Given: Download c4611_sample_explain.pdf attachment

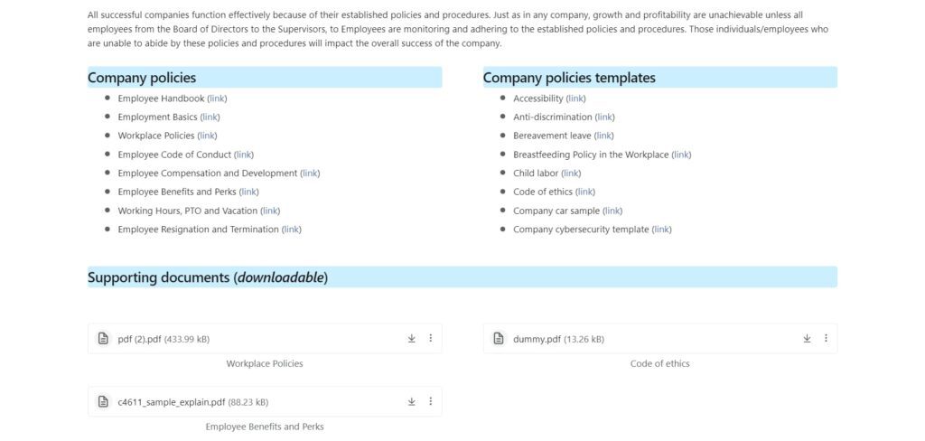Looking at the screenshot, I should point(411,401).
